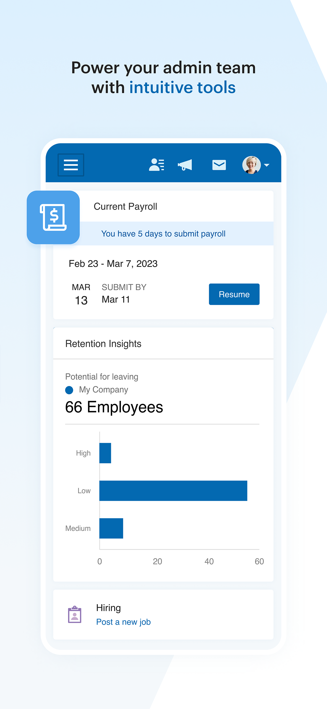The height and width of the screenshot is (709, 327).
Task: Click the My Company blue legend dot
Action: [x=69, y=390]
